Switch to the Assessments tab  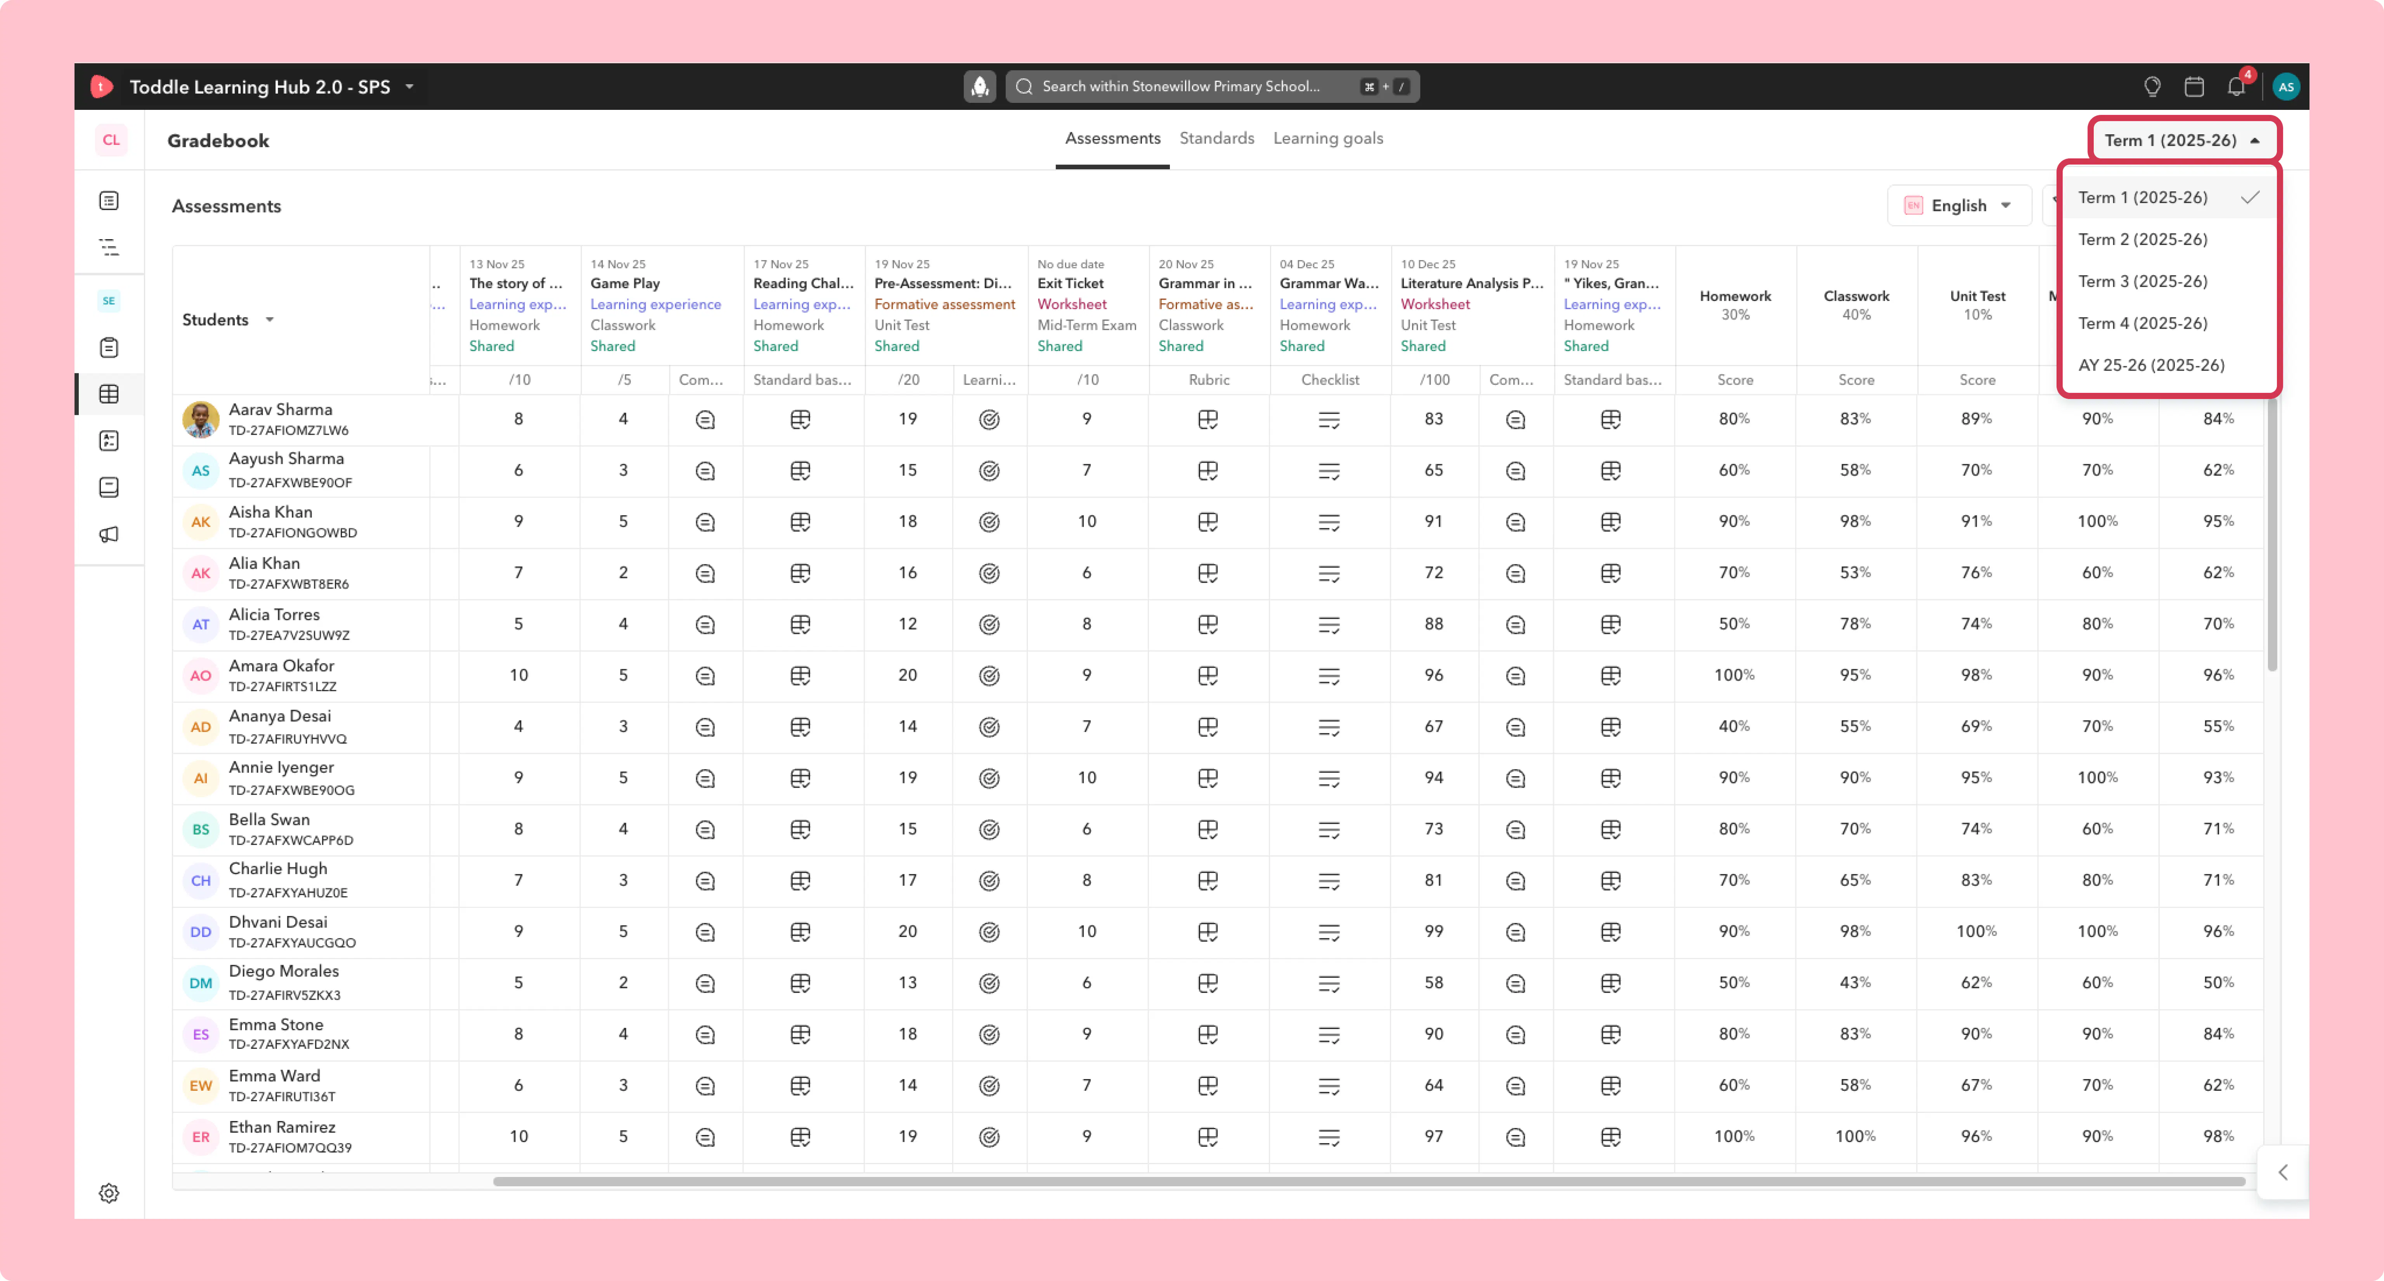1112,139
